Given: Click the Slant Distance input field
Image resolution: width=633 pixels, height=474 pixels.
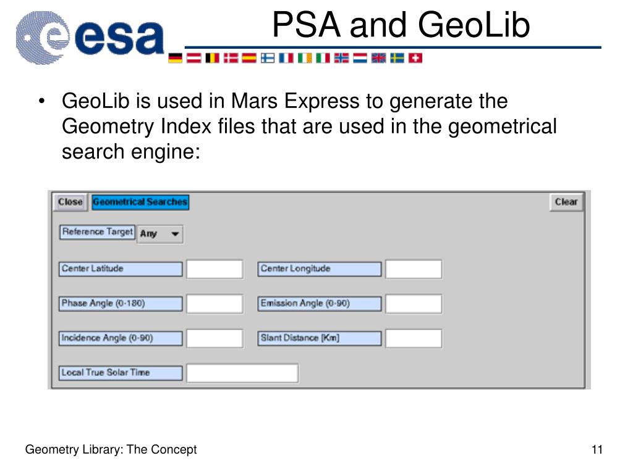Looking at the screenshot, I should coord(414,339).
